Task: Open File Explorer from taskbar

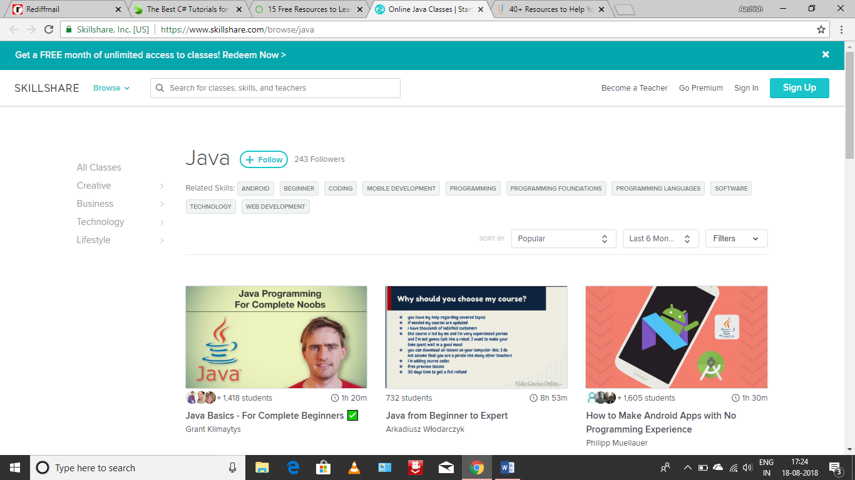Action: 262,467
